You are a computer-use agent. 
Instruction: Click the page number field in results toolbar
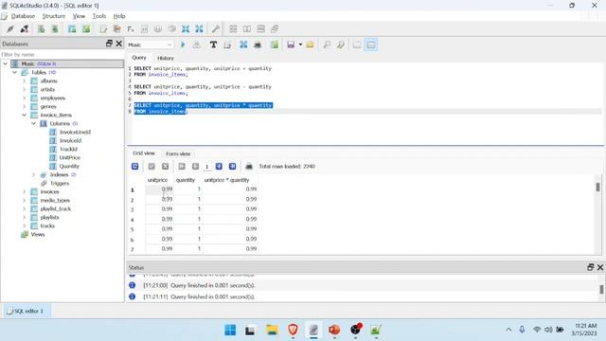pyautogui.click(x=206, y=167)
